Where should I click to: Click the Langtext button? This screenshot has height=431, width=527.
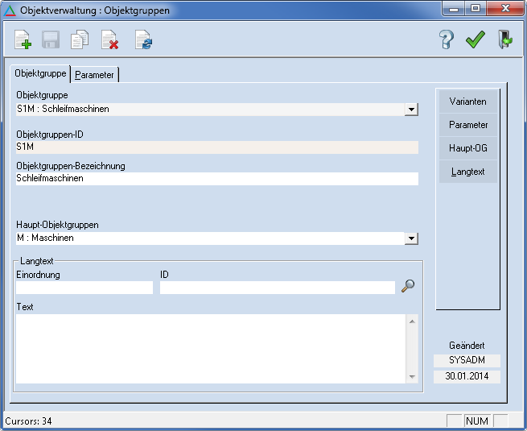pos(467,172)
